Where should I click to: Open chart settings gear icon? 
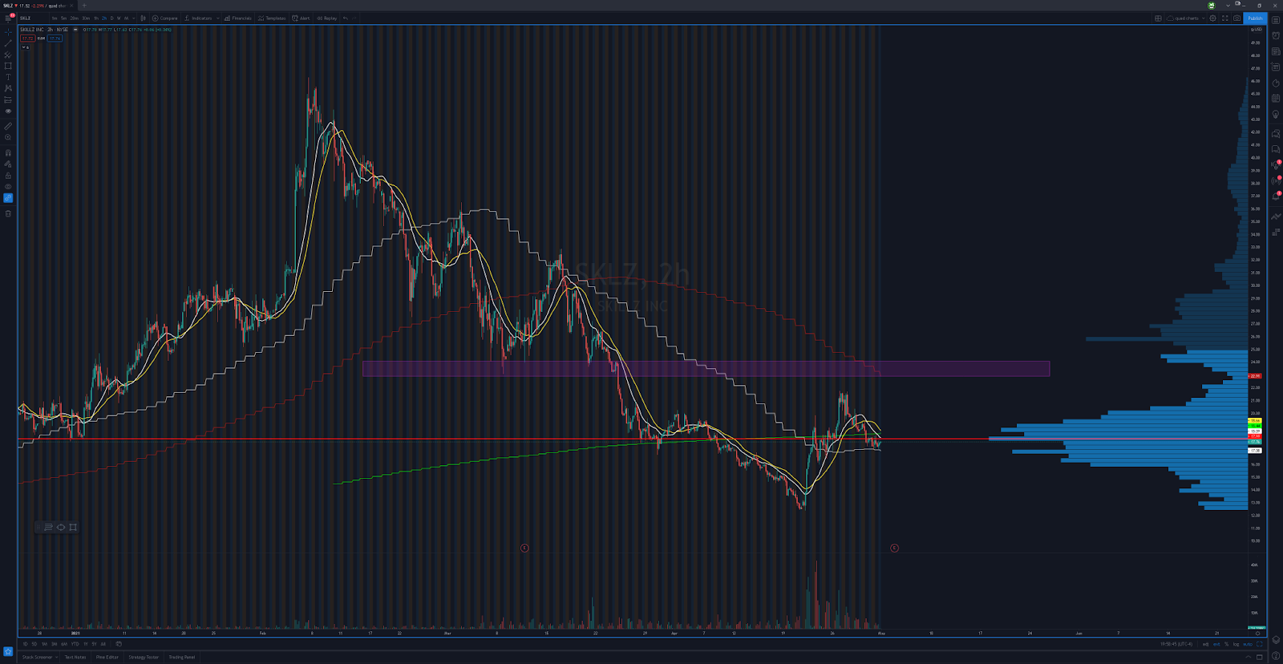click(x=1212, y=18)
